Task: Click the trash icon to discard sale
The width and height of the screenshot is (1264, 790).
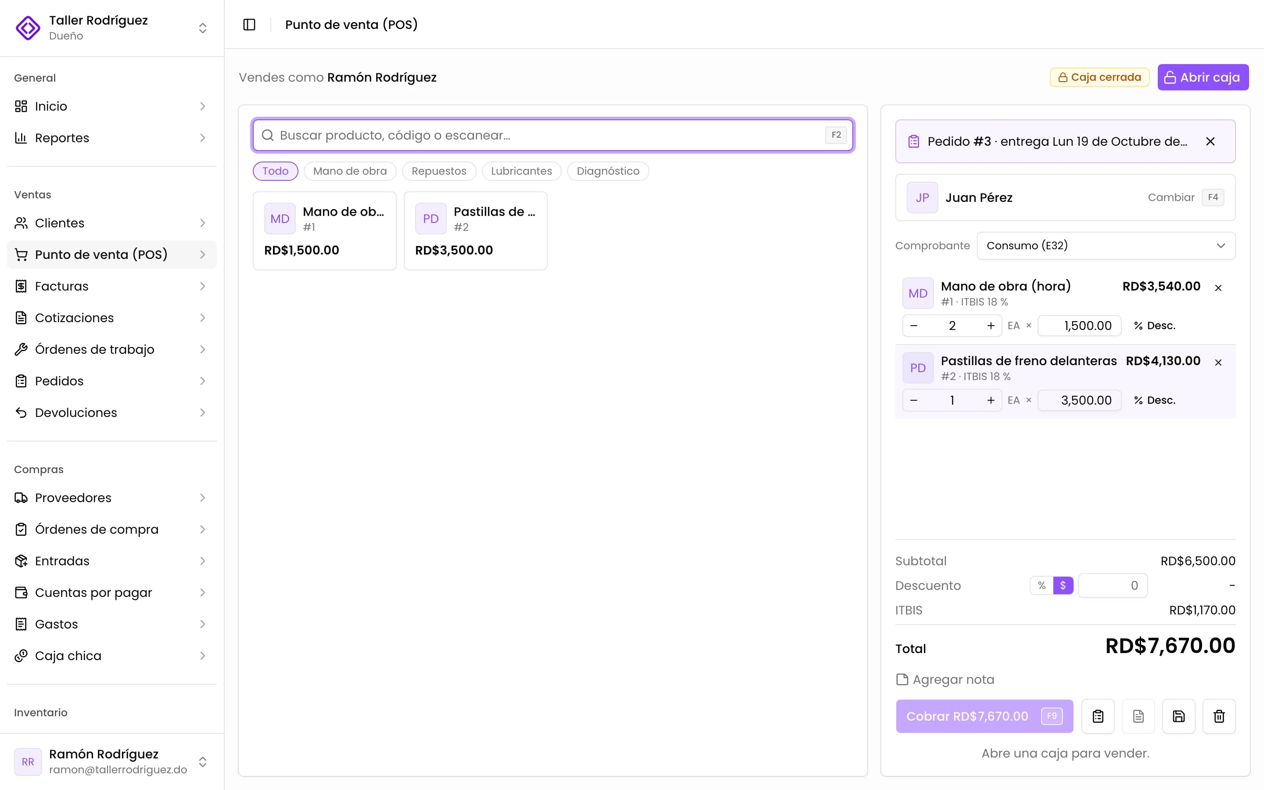Action: click(x=1218, y=716)
